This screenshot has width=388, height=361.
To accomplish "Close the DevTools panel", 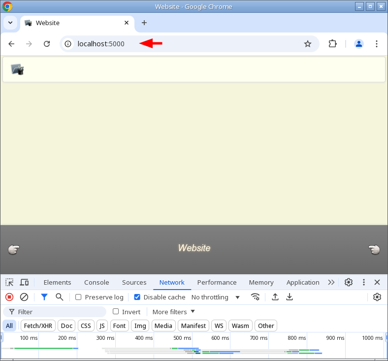I will [x=377, y=282].
